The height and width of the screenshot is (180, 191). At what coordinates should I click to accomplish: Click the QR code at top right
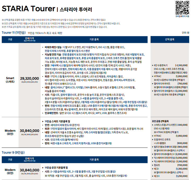pyautogui.click(x=182, y=8)
